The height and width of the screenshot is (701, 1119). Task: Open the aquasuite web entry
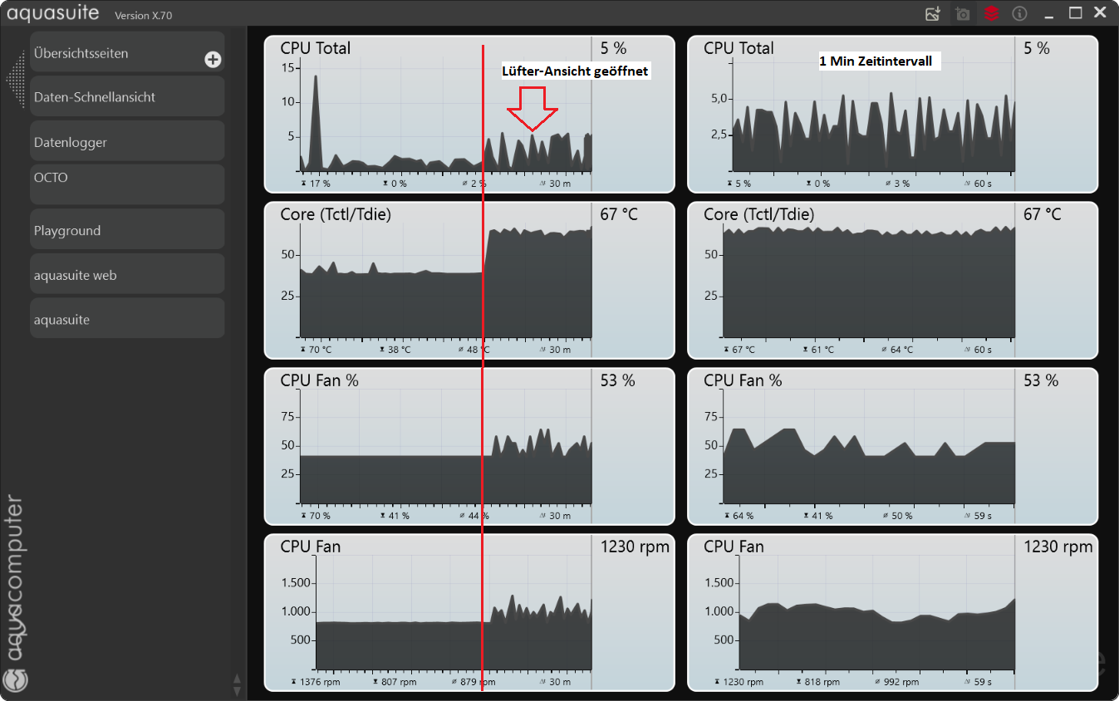click(127, 274)
